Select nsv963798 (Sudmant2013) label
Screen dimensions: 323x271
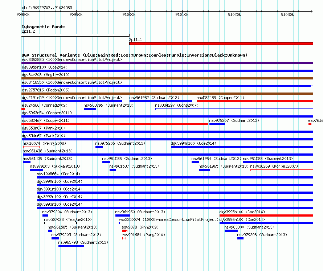point(83,242)
